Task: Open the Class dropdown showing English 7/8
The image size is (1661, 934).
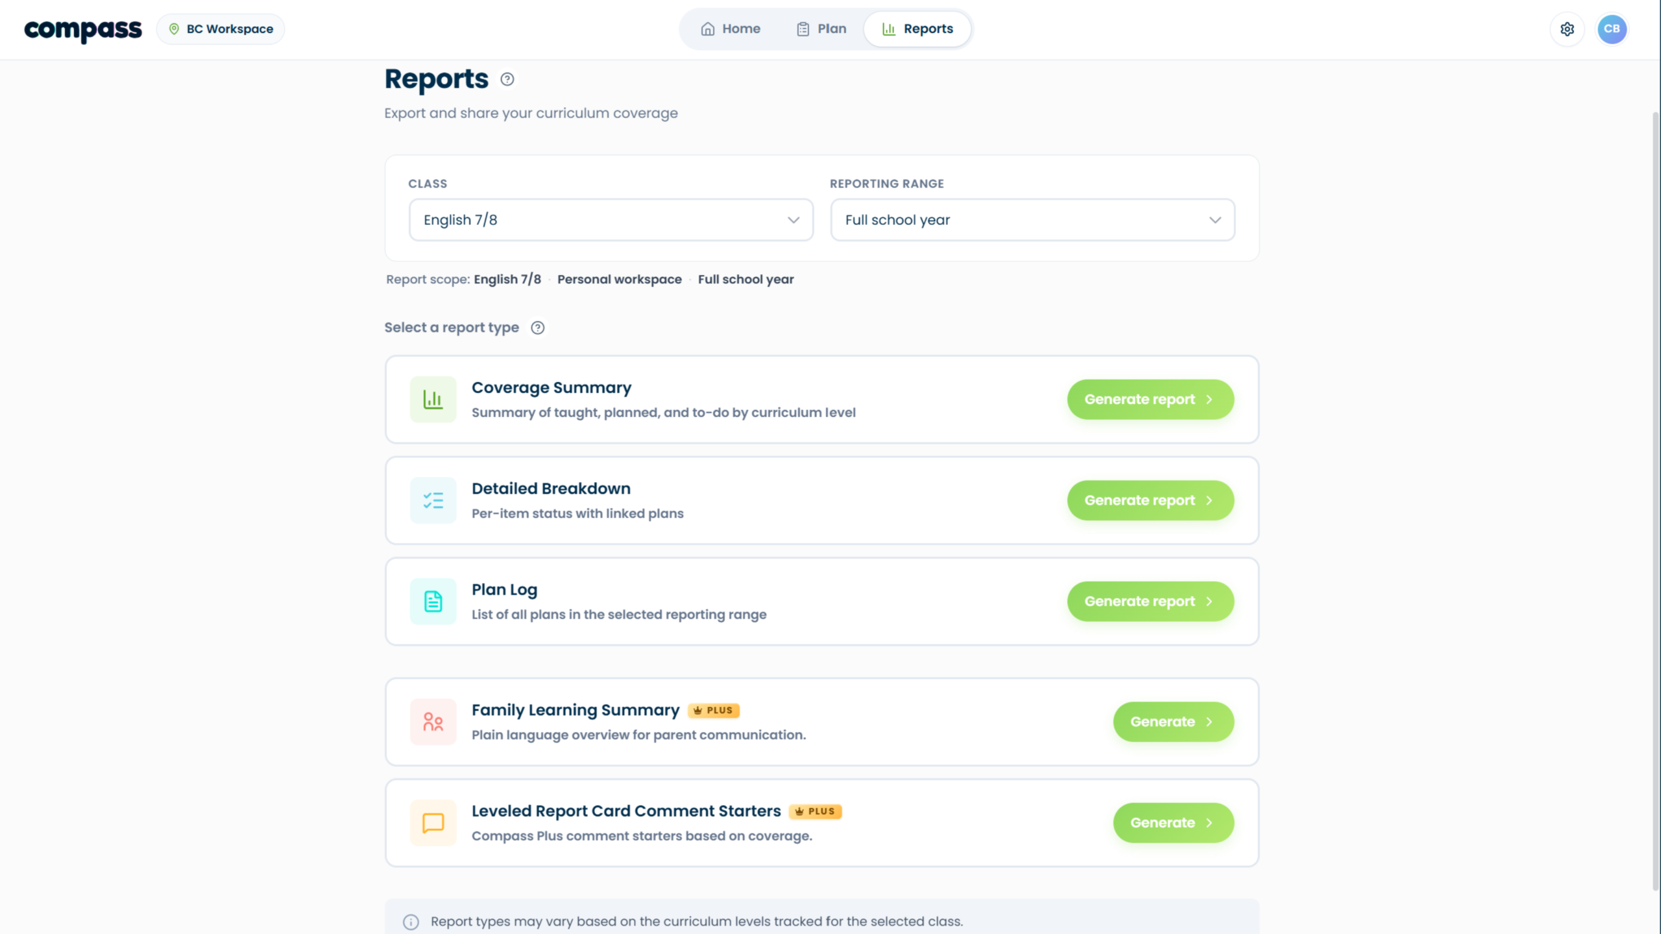Action: click(x=611, y=220)
